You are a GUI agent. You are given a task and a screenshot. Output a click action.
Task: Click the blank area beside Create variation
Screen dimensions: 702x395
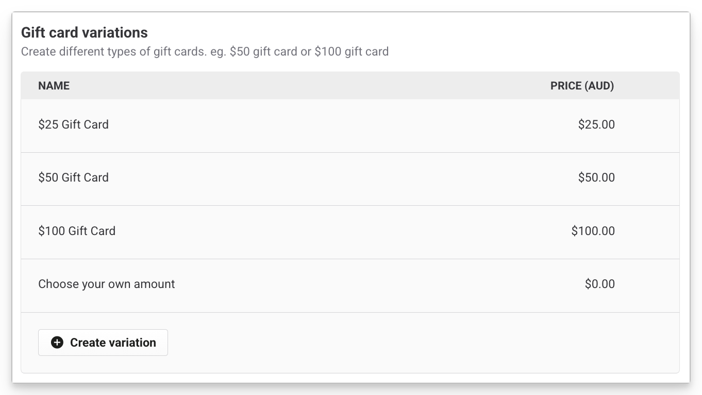click(412, 342)
